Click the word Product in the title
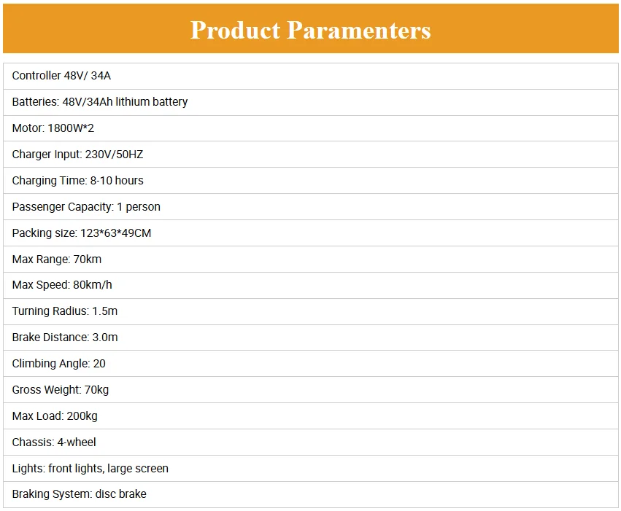 point(235,30)
